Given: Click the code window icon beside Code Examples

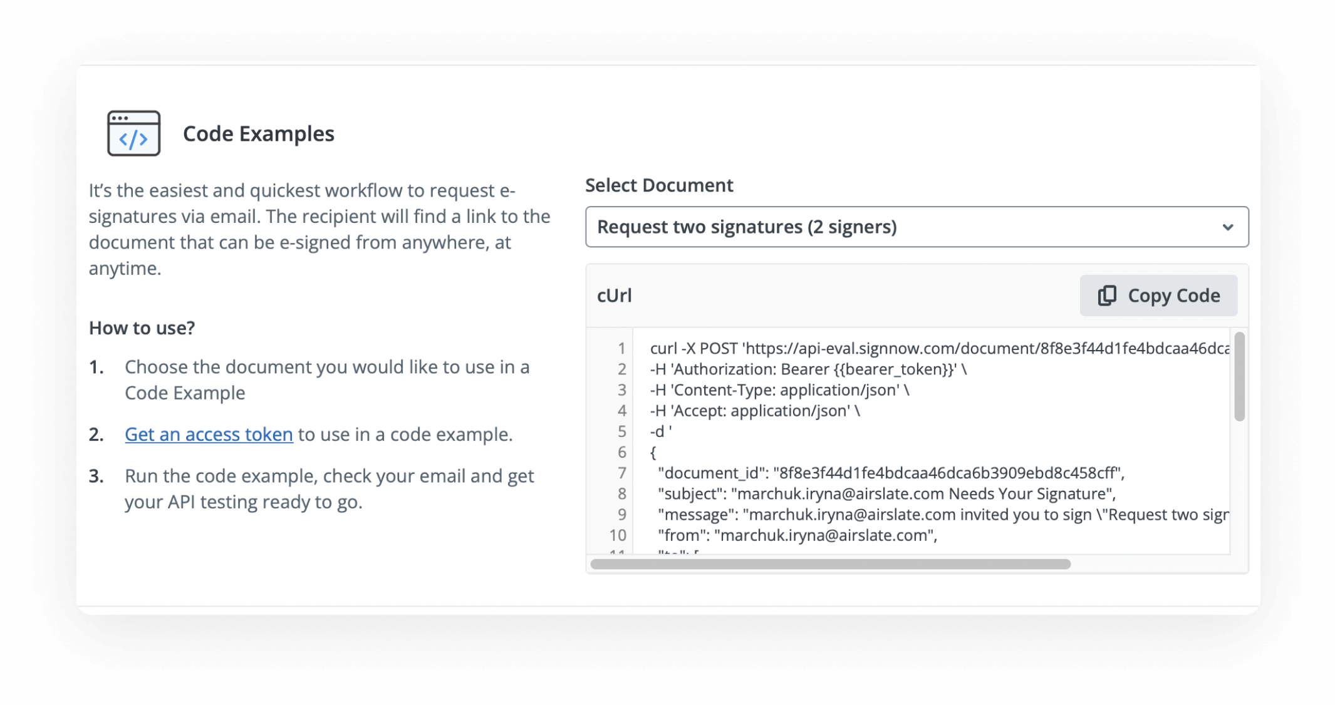Looking at the screenshot, I should tap(133, 133).
